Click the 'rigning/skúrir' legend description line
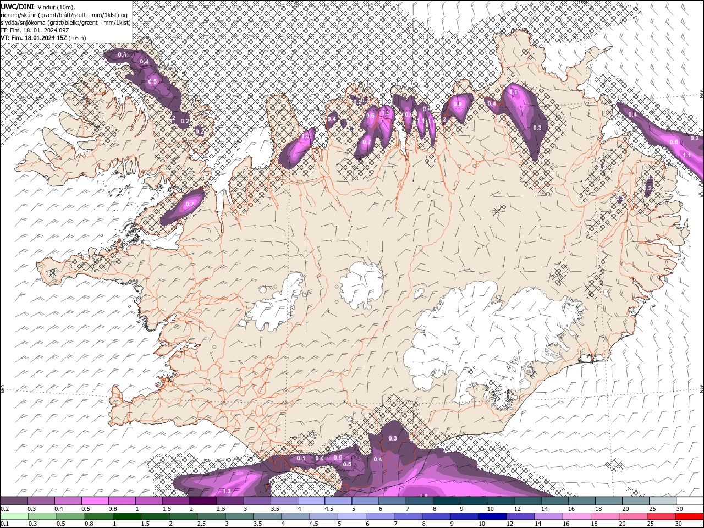704x528 pixels. [x=64, y=14]
